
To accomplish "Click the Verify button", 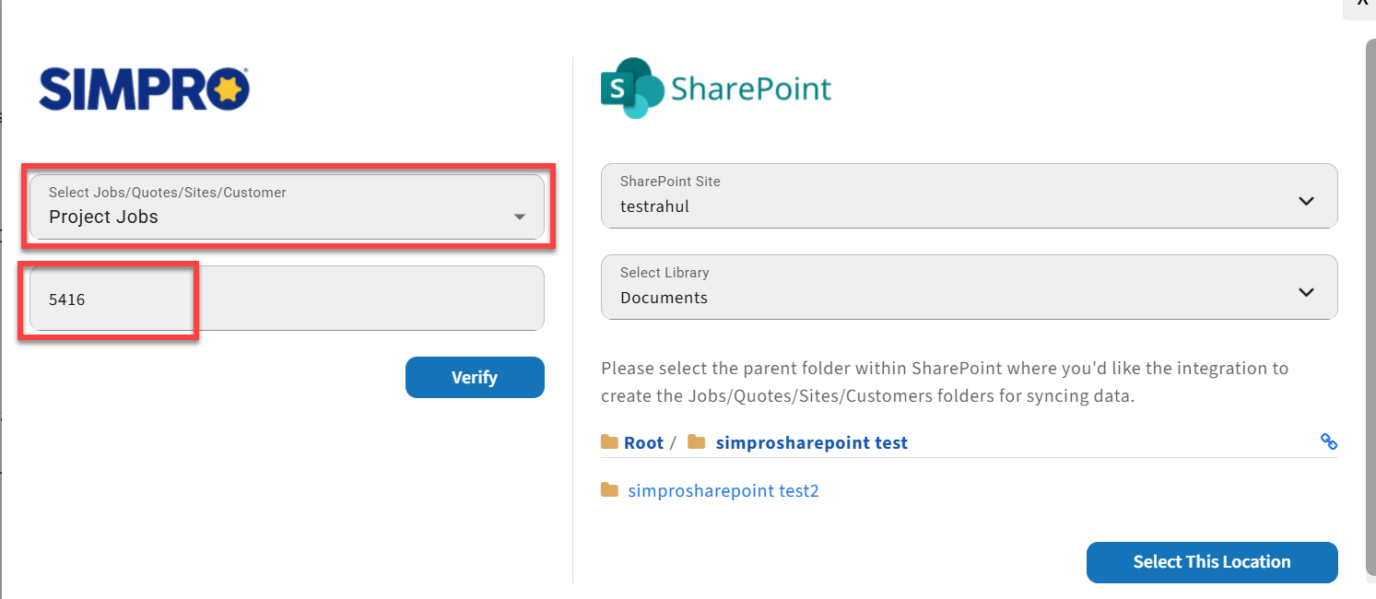I will click(x=475, y=377).
